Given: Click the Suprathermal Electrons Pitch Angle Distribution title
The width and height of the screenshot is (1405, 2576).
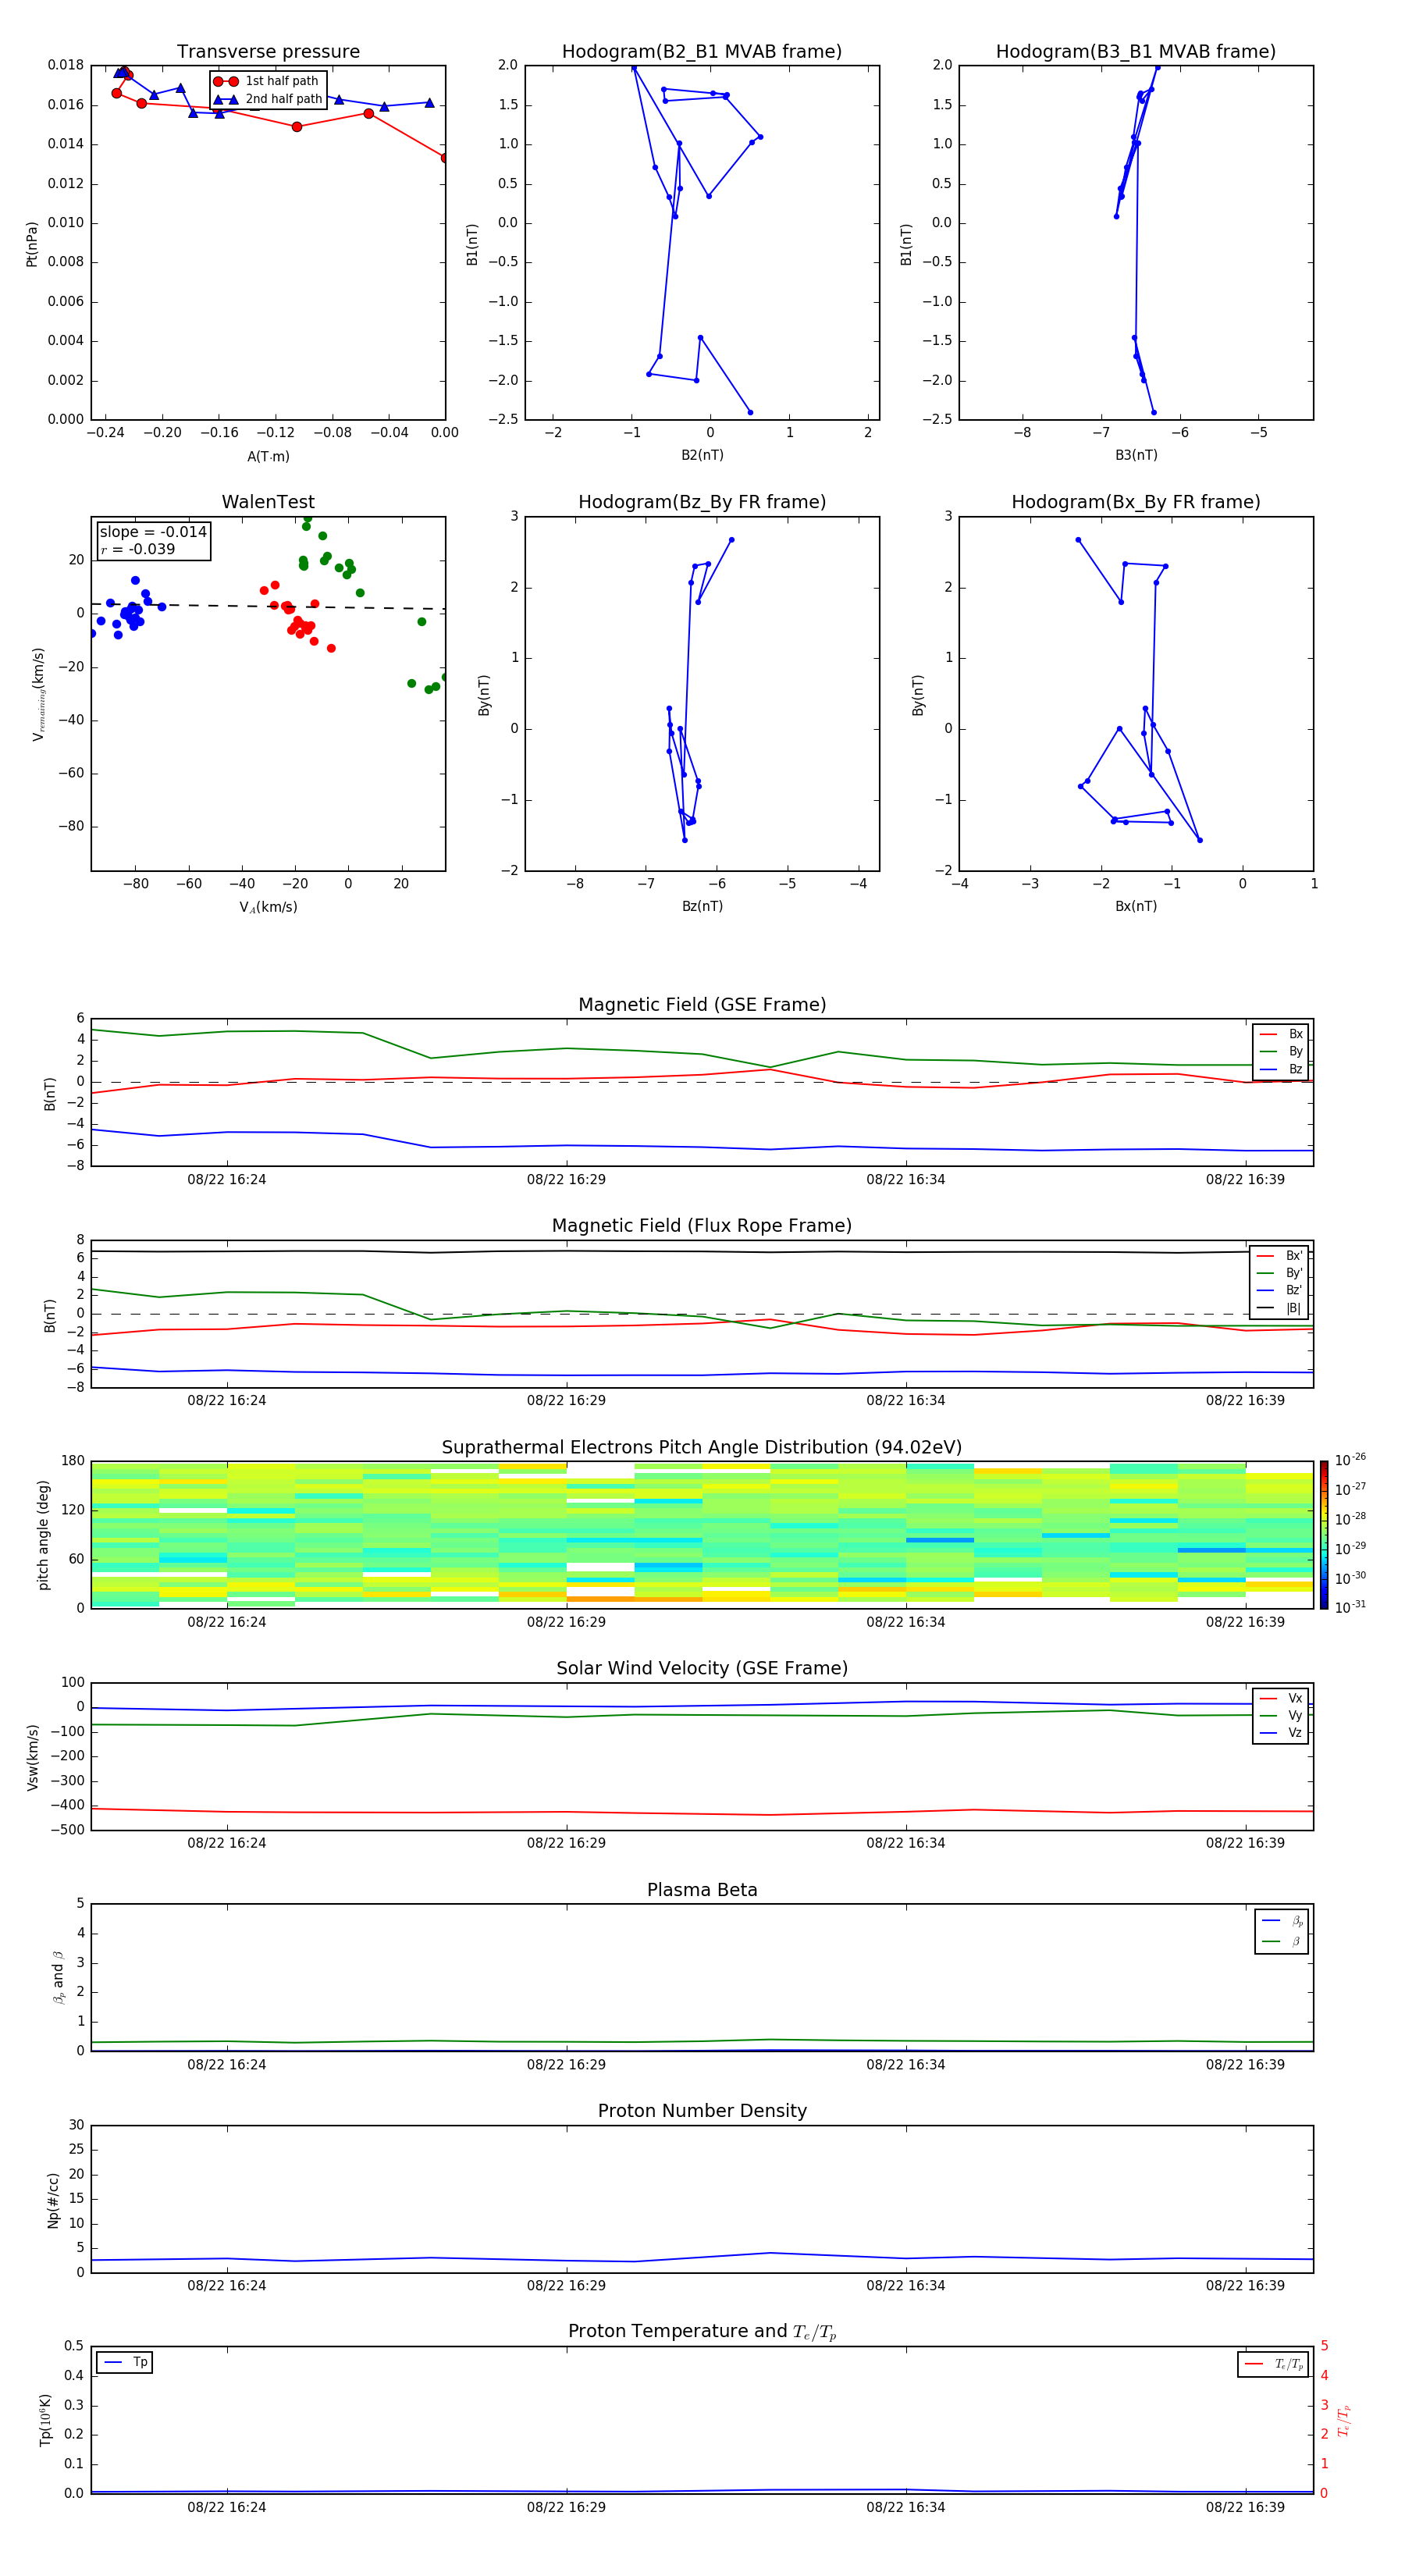Looking at the screenshot, I should point(702,1448).
